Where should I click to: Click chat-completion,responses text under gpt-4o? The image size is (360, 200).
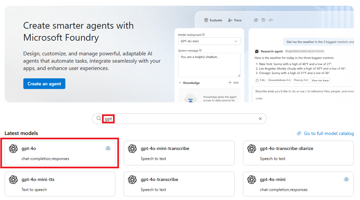[x=45, y=159]
